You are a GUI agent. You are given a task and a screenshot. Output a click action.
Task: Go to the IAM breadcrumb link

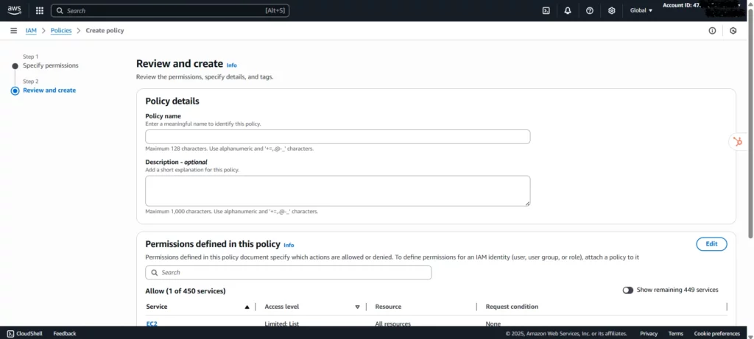click(x=31, y=31)
